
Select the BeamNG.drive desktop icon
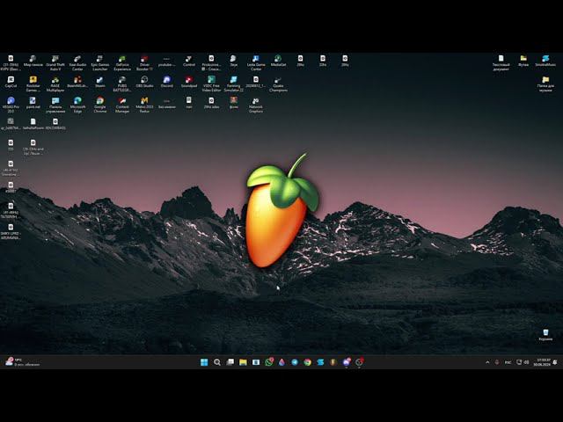coord(77,82)
